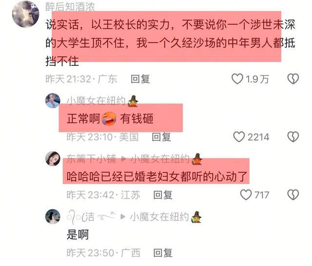Image resolution: width=312 pixels, height=266 pixels.
Task: Reply to the 昨天 21:32 广东 comment
Action: (140, 79)
